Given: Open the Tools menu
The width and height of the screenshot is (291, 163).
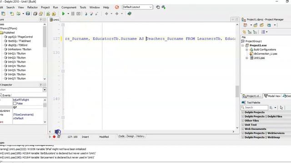Looking at the screenshot, I should [83, 7].
